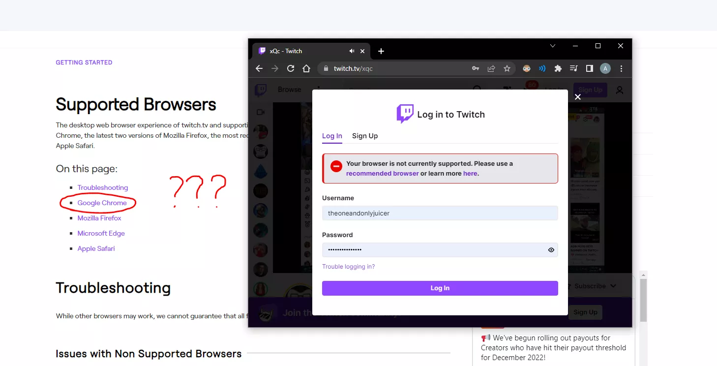
Task: Click the password key icon in address bar
Action: click(475, 68)
